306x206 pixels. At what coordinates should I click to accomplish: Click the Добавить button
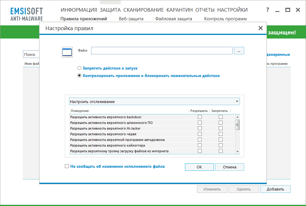pos(275,189)
